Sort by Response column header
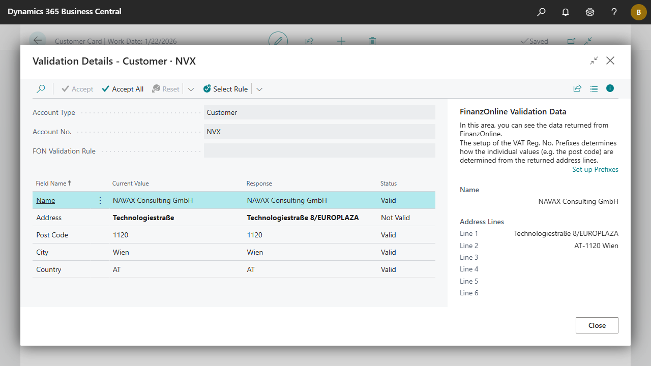The width and height of the screenshot is (651, 366). click(259, 184)
